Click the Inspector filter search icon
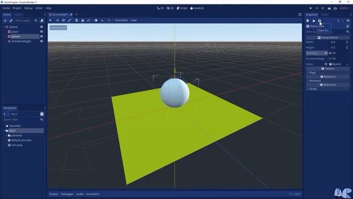 point(348,32)
